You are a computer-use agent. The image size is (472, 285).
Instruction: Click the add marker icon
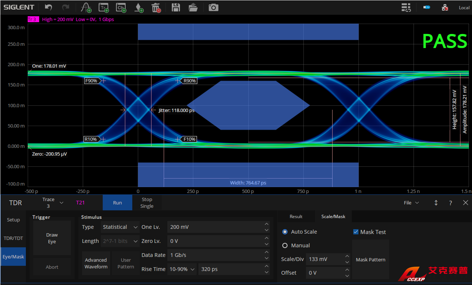[x=139, y=7]
